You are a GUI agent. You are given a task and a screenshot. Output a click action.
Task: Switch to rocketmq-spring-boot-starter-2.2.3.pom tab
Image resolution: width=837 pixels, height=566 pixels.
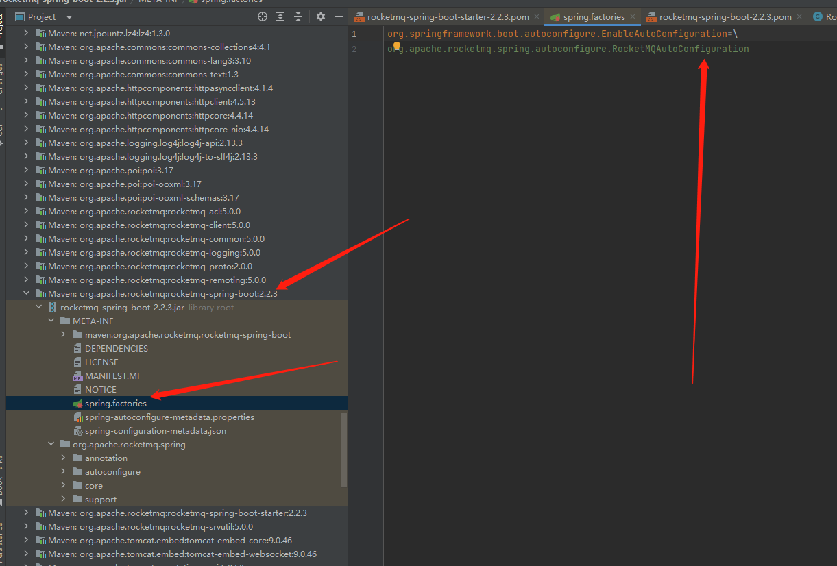pos(446,16)
